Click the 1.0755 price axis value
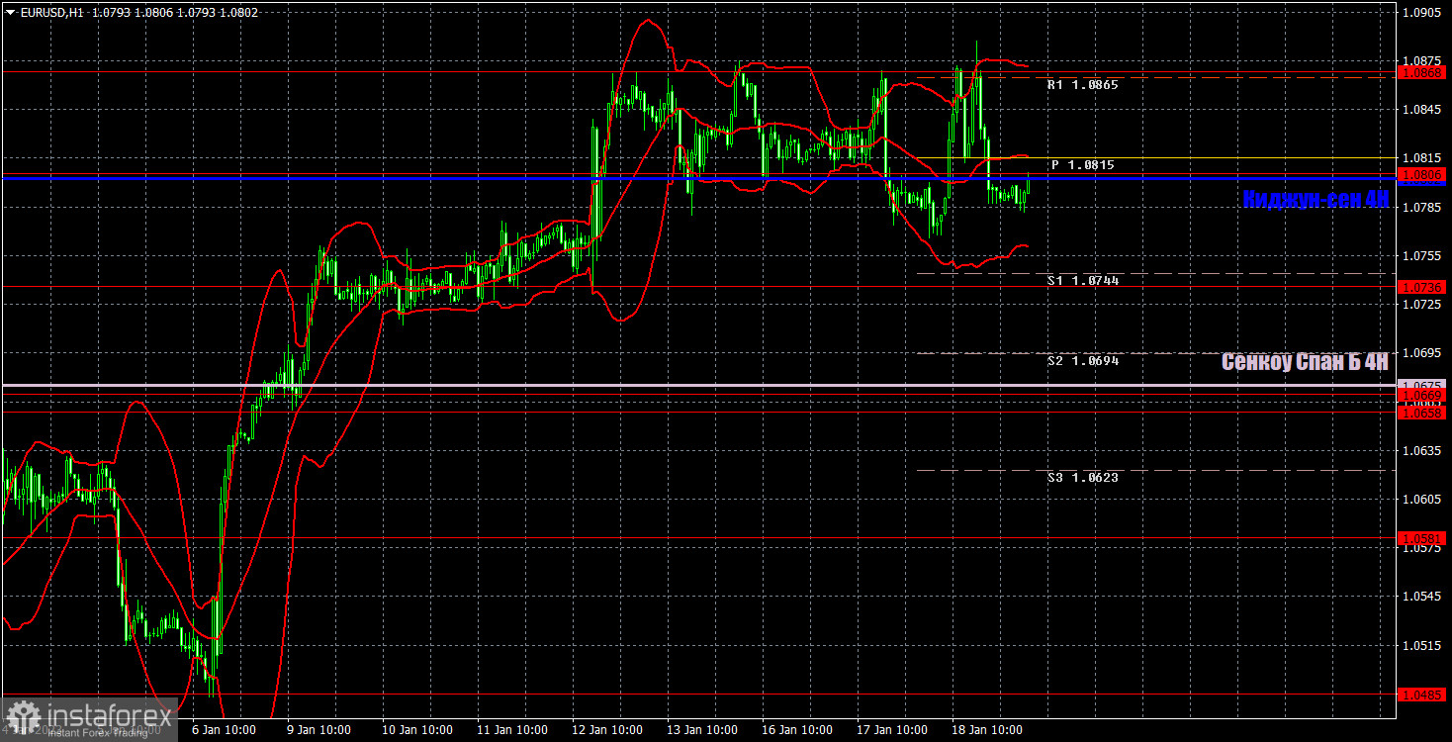This screenshot has width=1452, height=742. [1422, 256]
